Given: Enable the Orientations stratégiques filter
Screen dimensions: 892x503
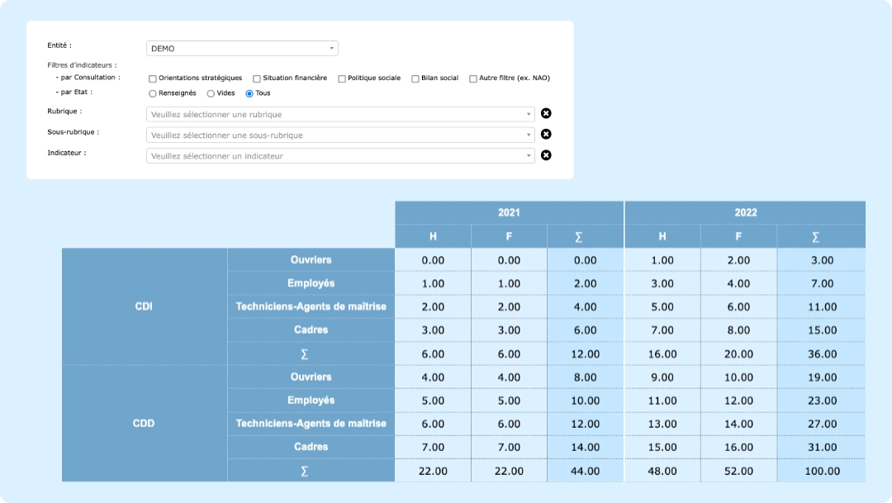Looking at the screenshot, I should [x=152, y=78].
